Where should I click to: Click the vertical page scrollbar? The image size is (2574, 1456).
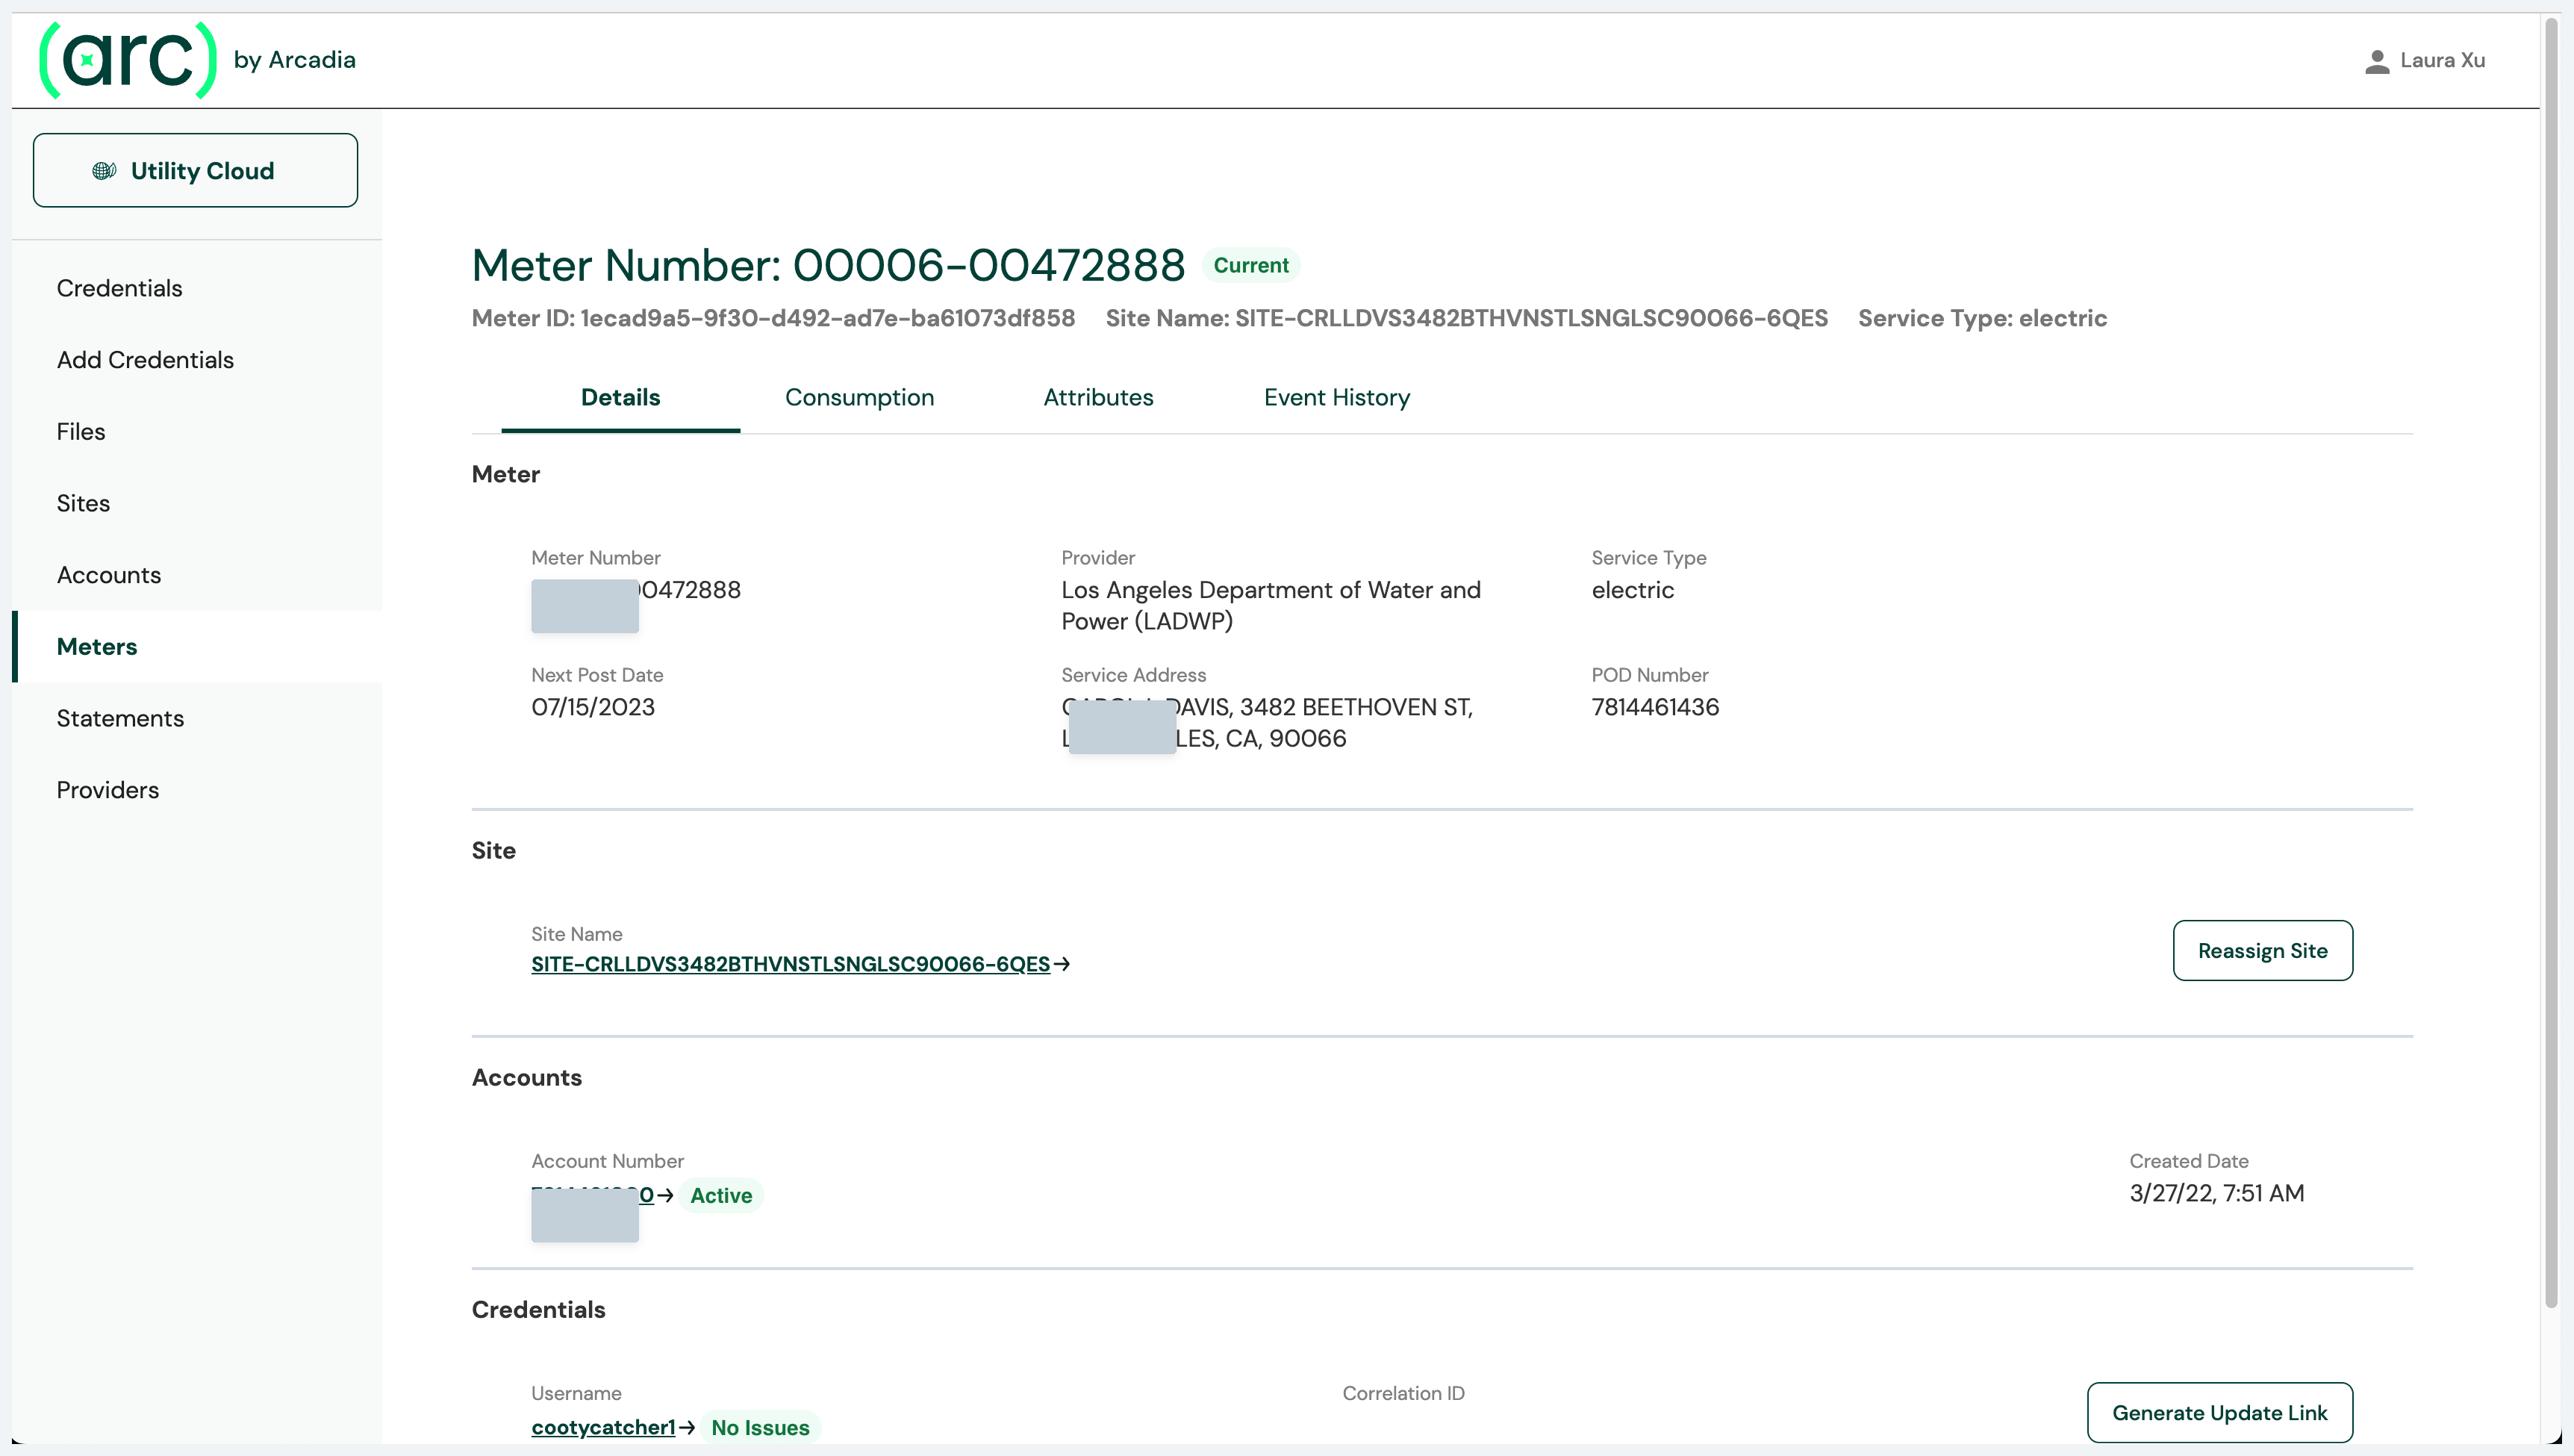coord(2552,660)
